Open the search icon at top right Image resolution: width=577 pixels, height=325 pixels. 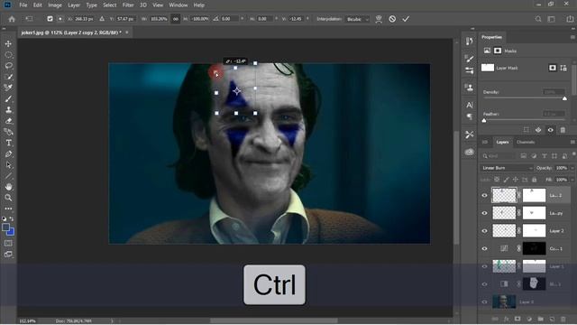coord(538,19)
